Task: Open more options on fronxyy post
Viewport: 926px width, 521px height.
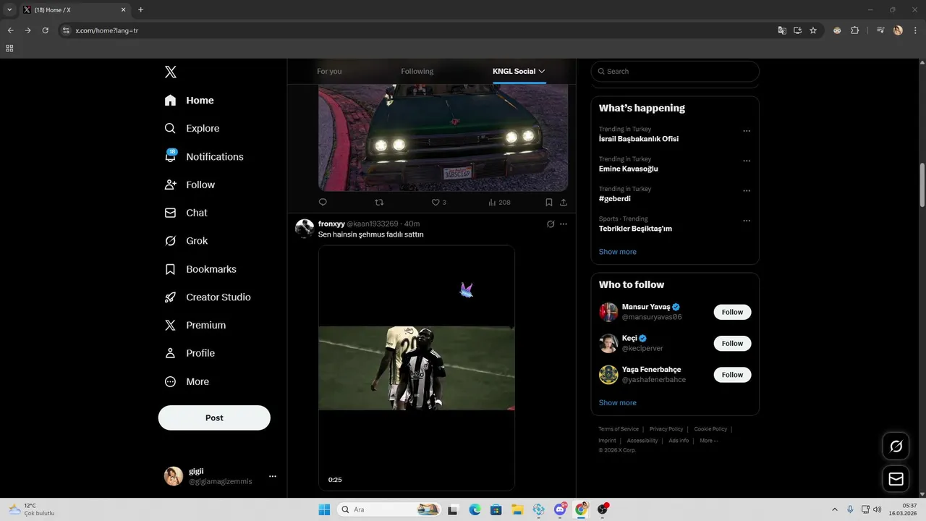Action: (564, 224)
